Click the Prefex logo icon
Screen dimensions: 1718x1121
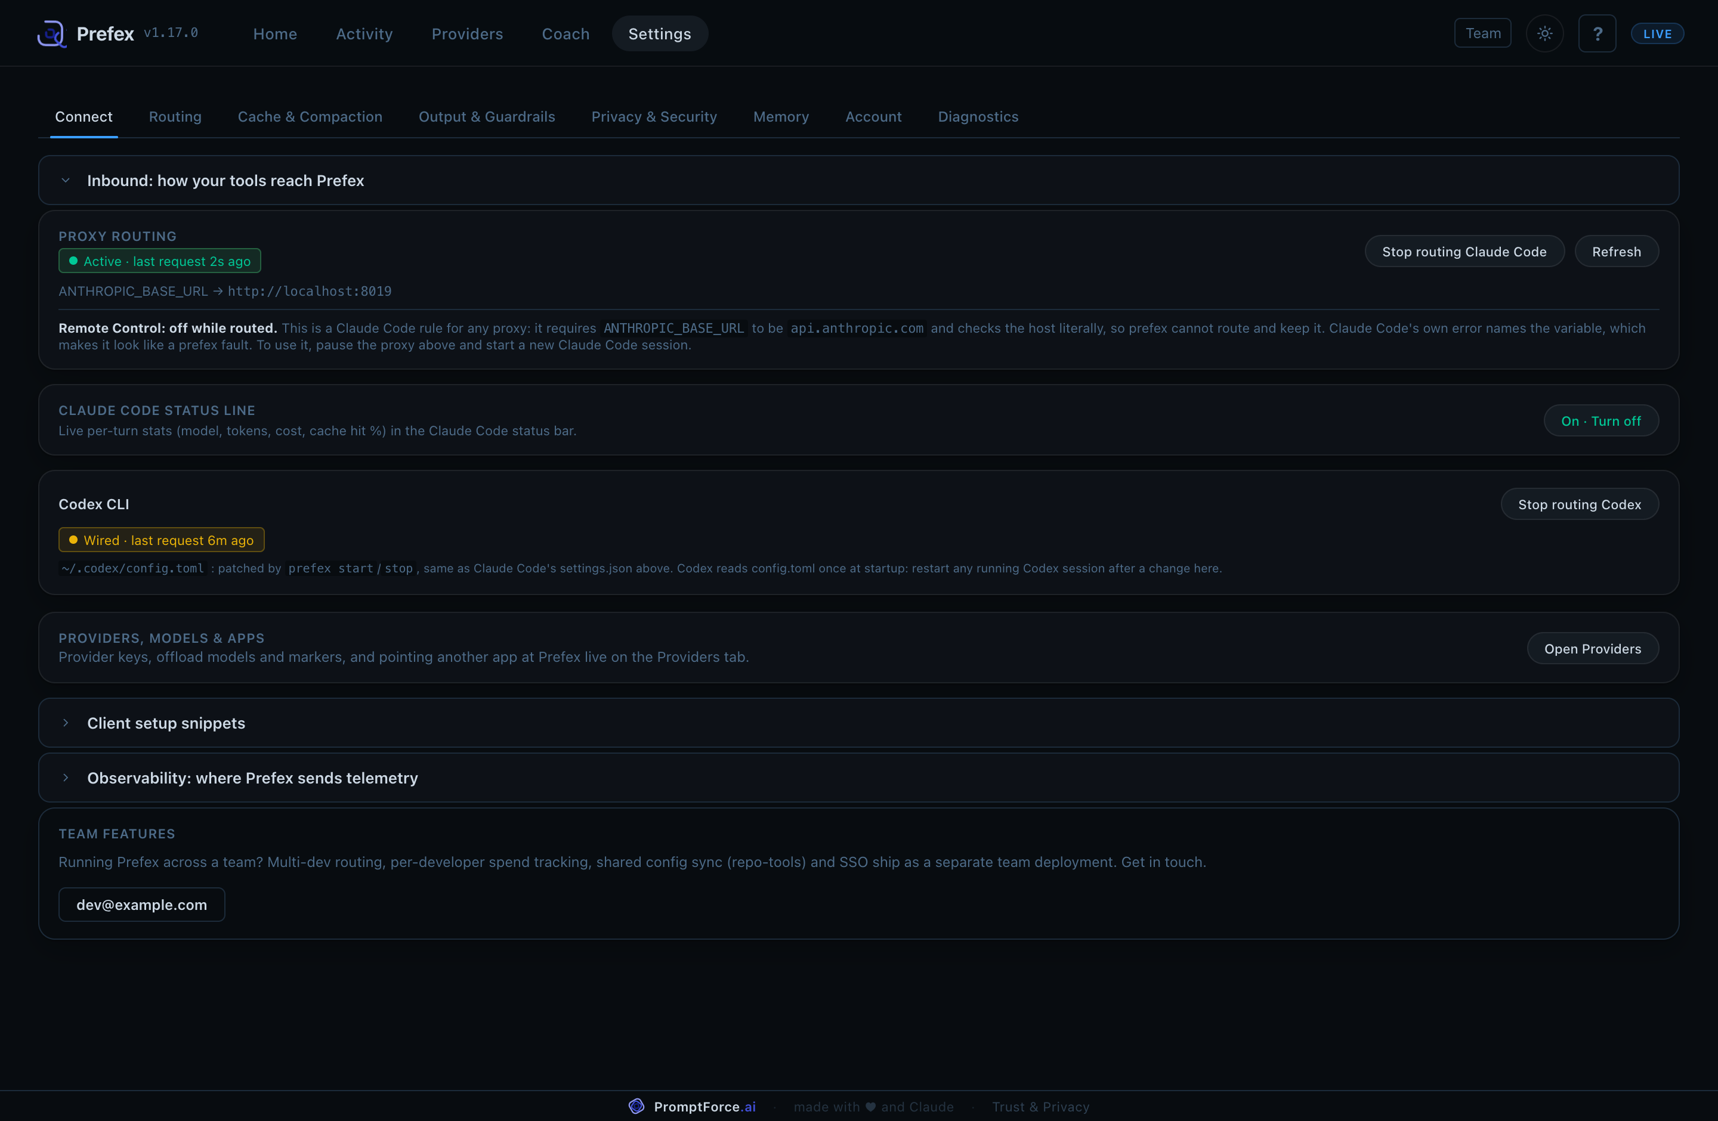click(x=51, y=34)
